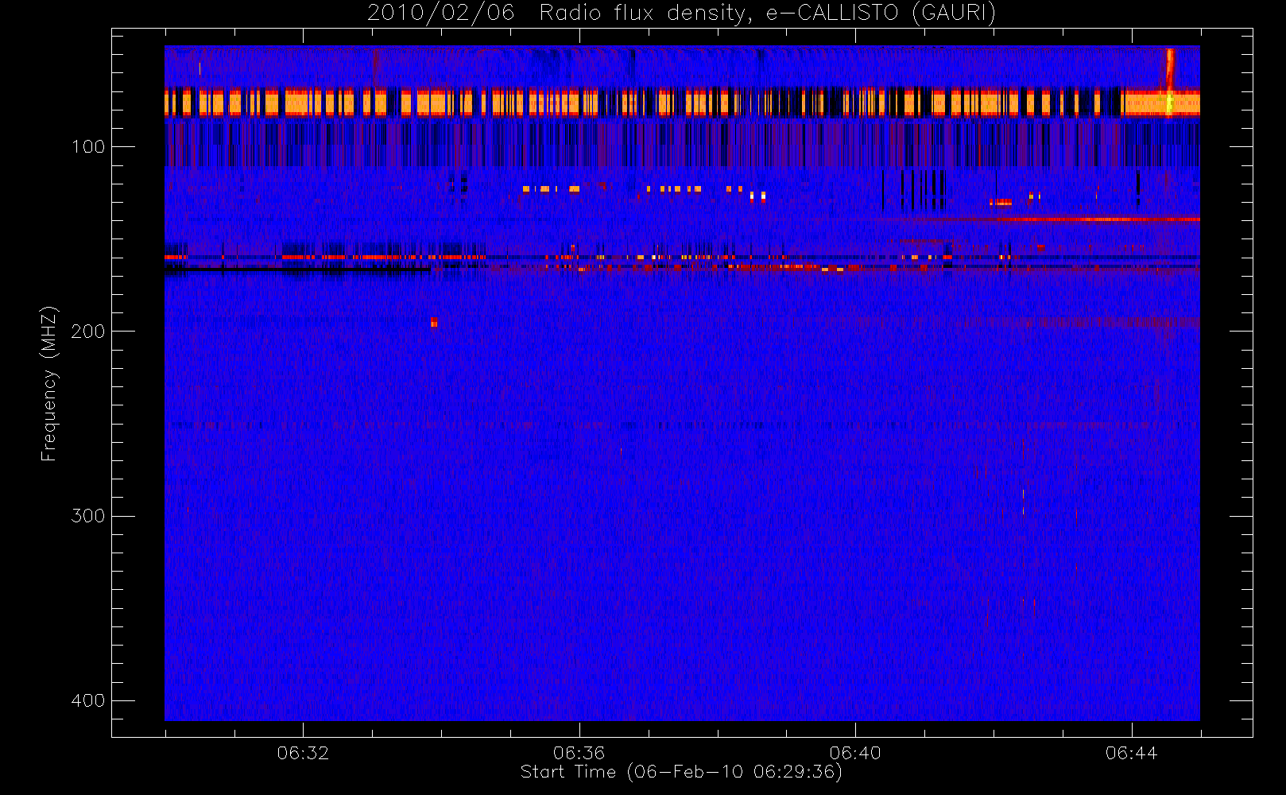1286x795 pixels.
Task: Click the 'Frequency (MHZ)' axis label
Action: coord(49,383)
